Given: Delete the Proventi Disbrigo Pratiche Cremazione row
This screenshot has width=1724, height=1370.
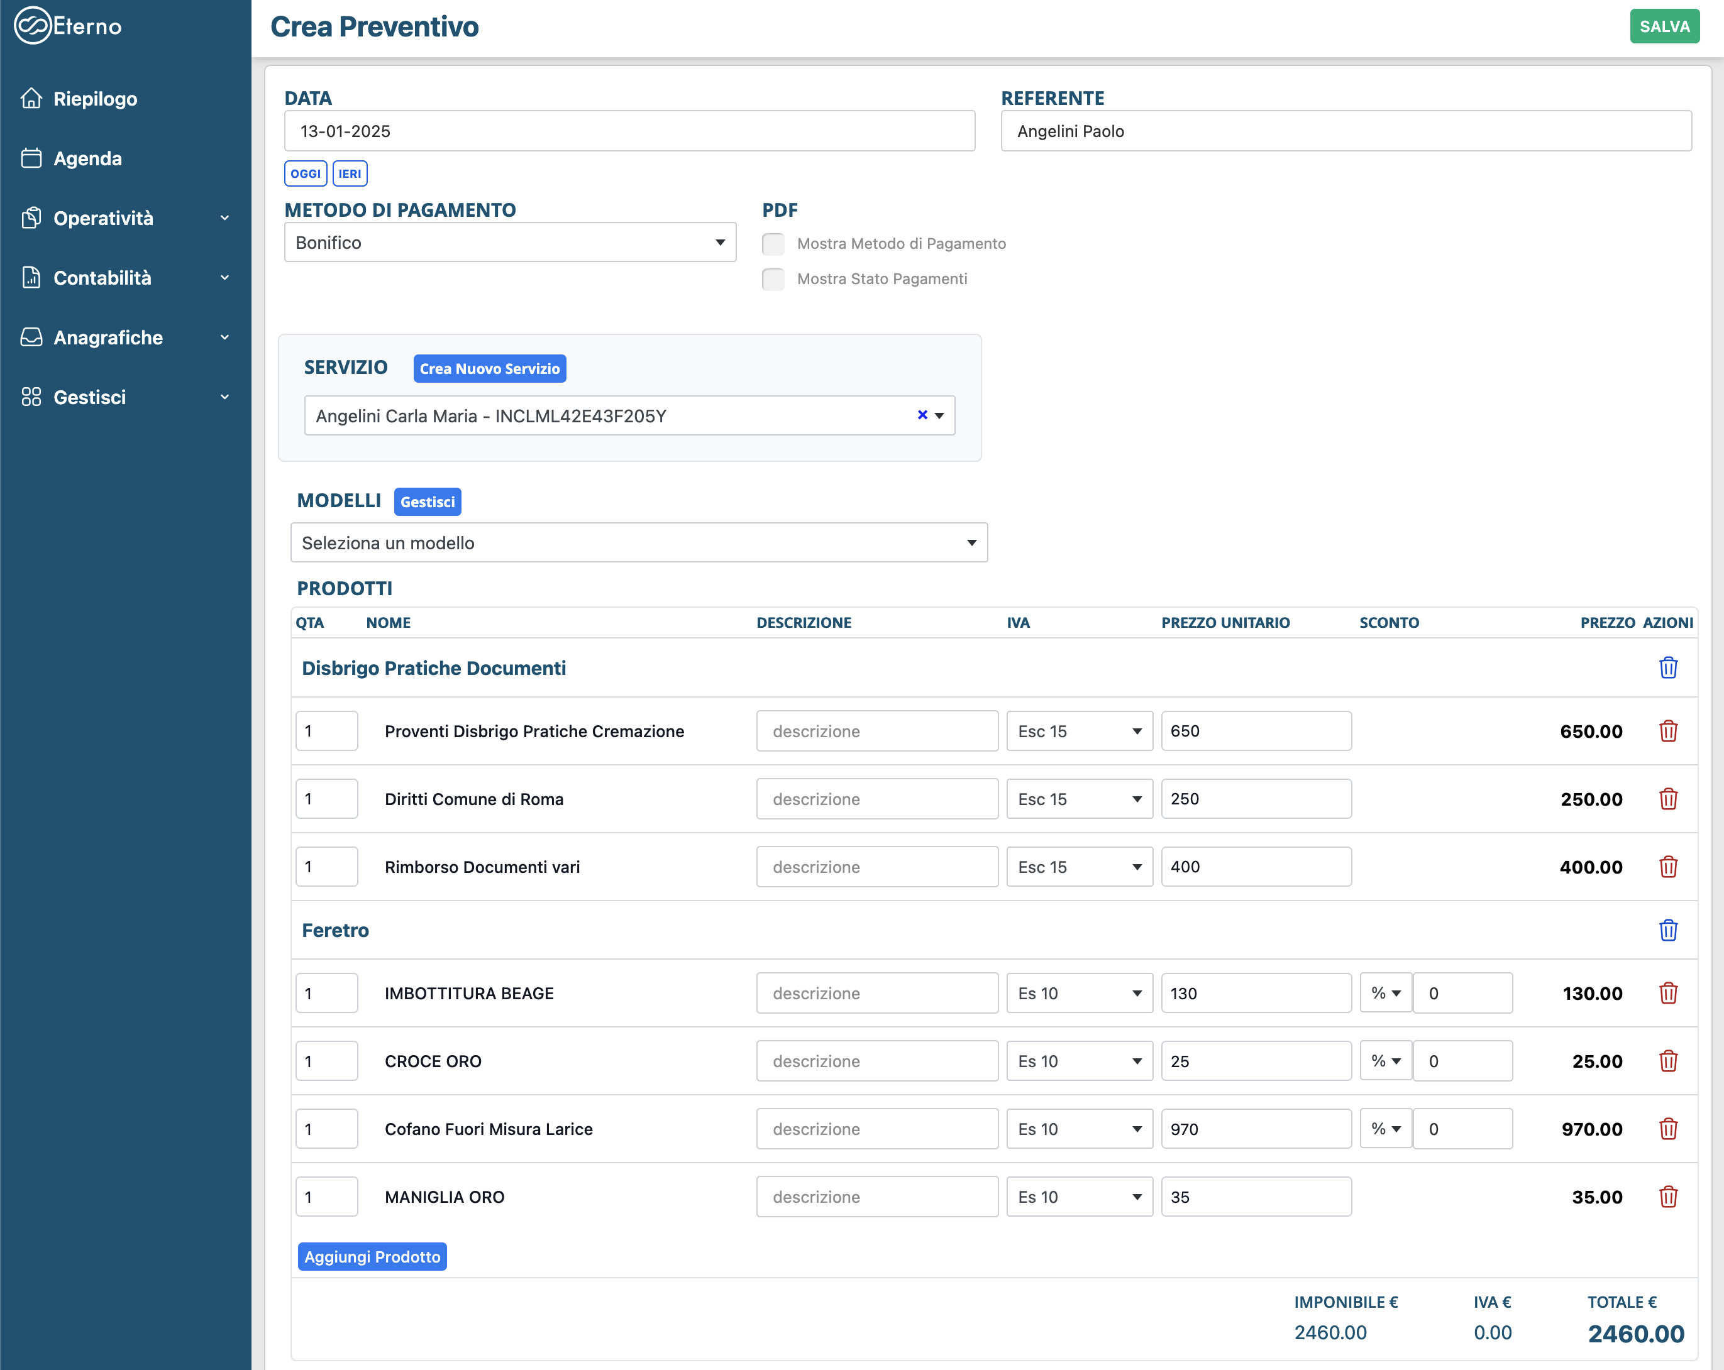Looking at the screenshot, I should (x=1667, y=730).
